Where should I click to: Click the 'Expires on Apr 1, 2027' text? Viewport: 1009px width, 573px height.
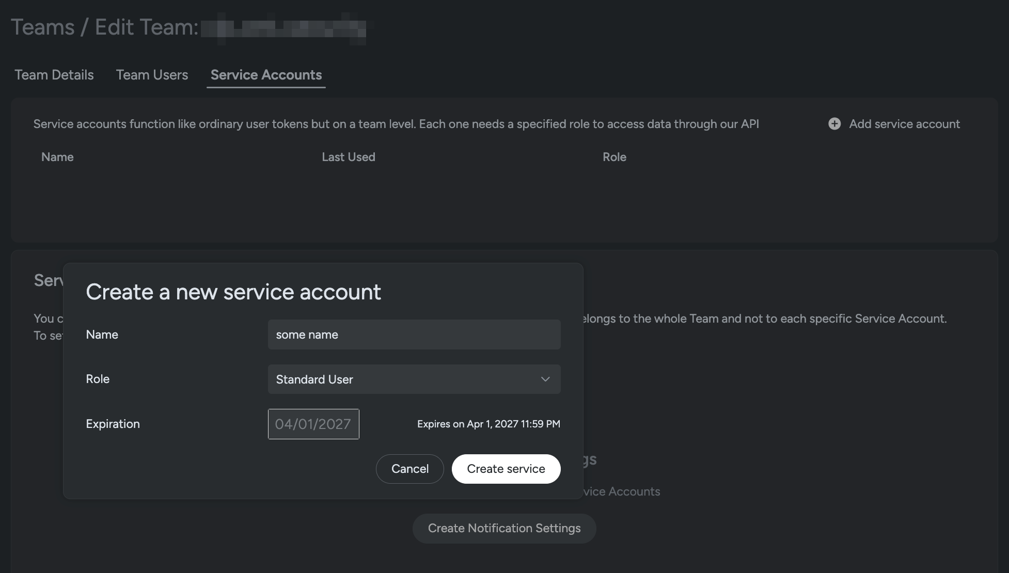point(488,424)
